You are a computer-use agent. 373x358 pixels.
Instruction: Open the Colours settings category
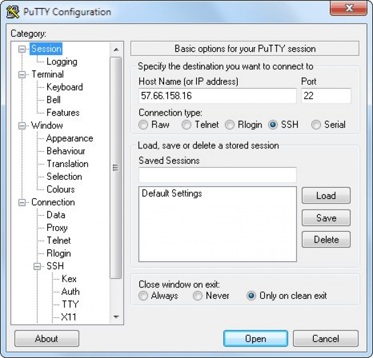coord(61,189)
